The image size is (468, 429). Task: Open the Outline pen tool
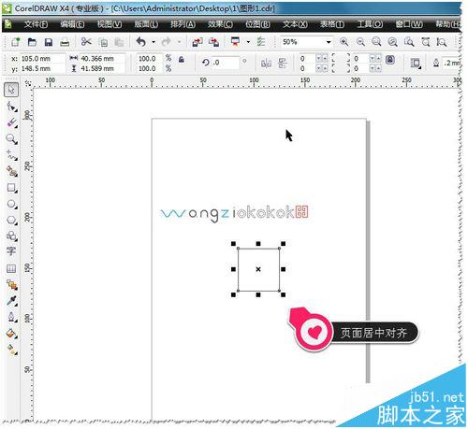(x=12, y=317)
